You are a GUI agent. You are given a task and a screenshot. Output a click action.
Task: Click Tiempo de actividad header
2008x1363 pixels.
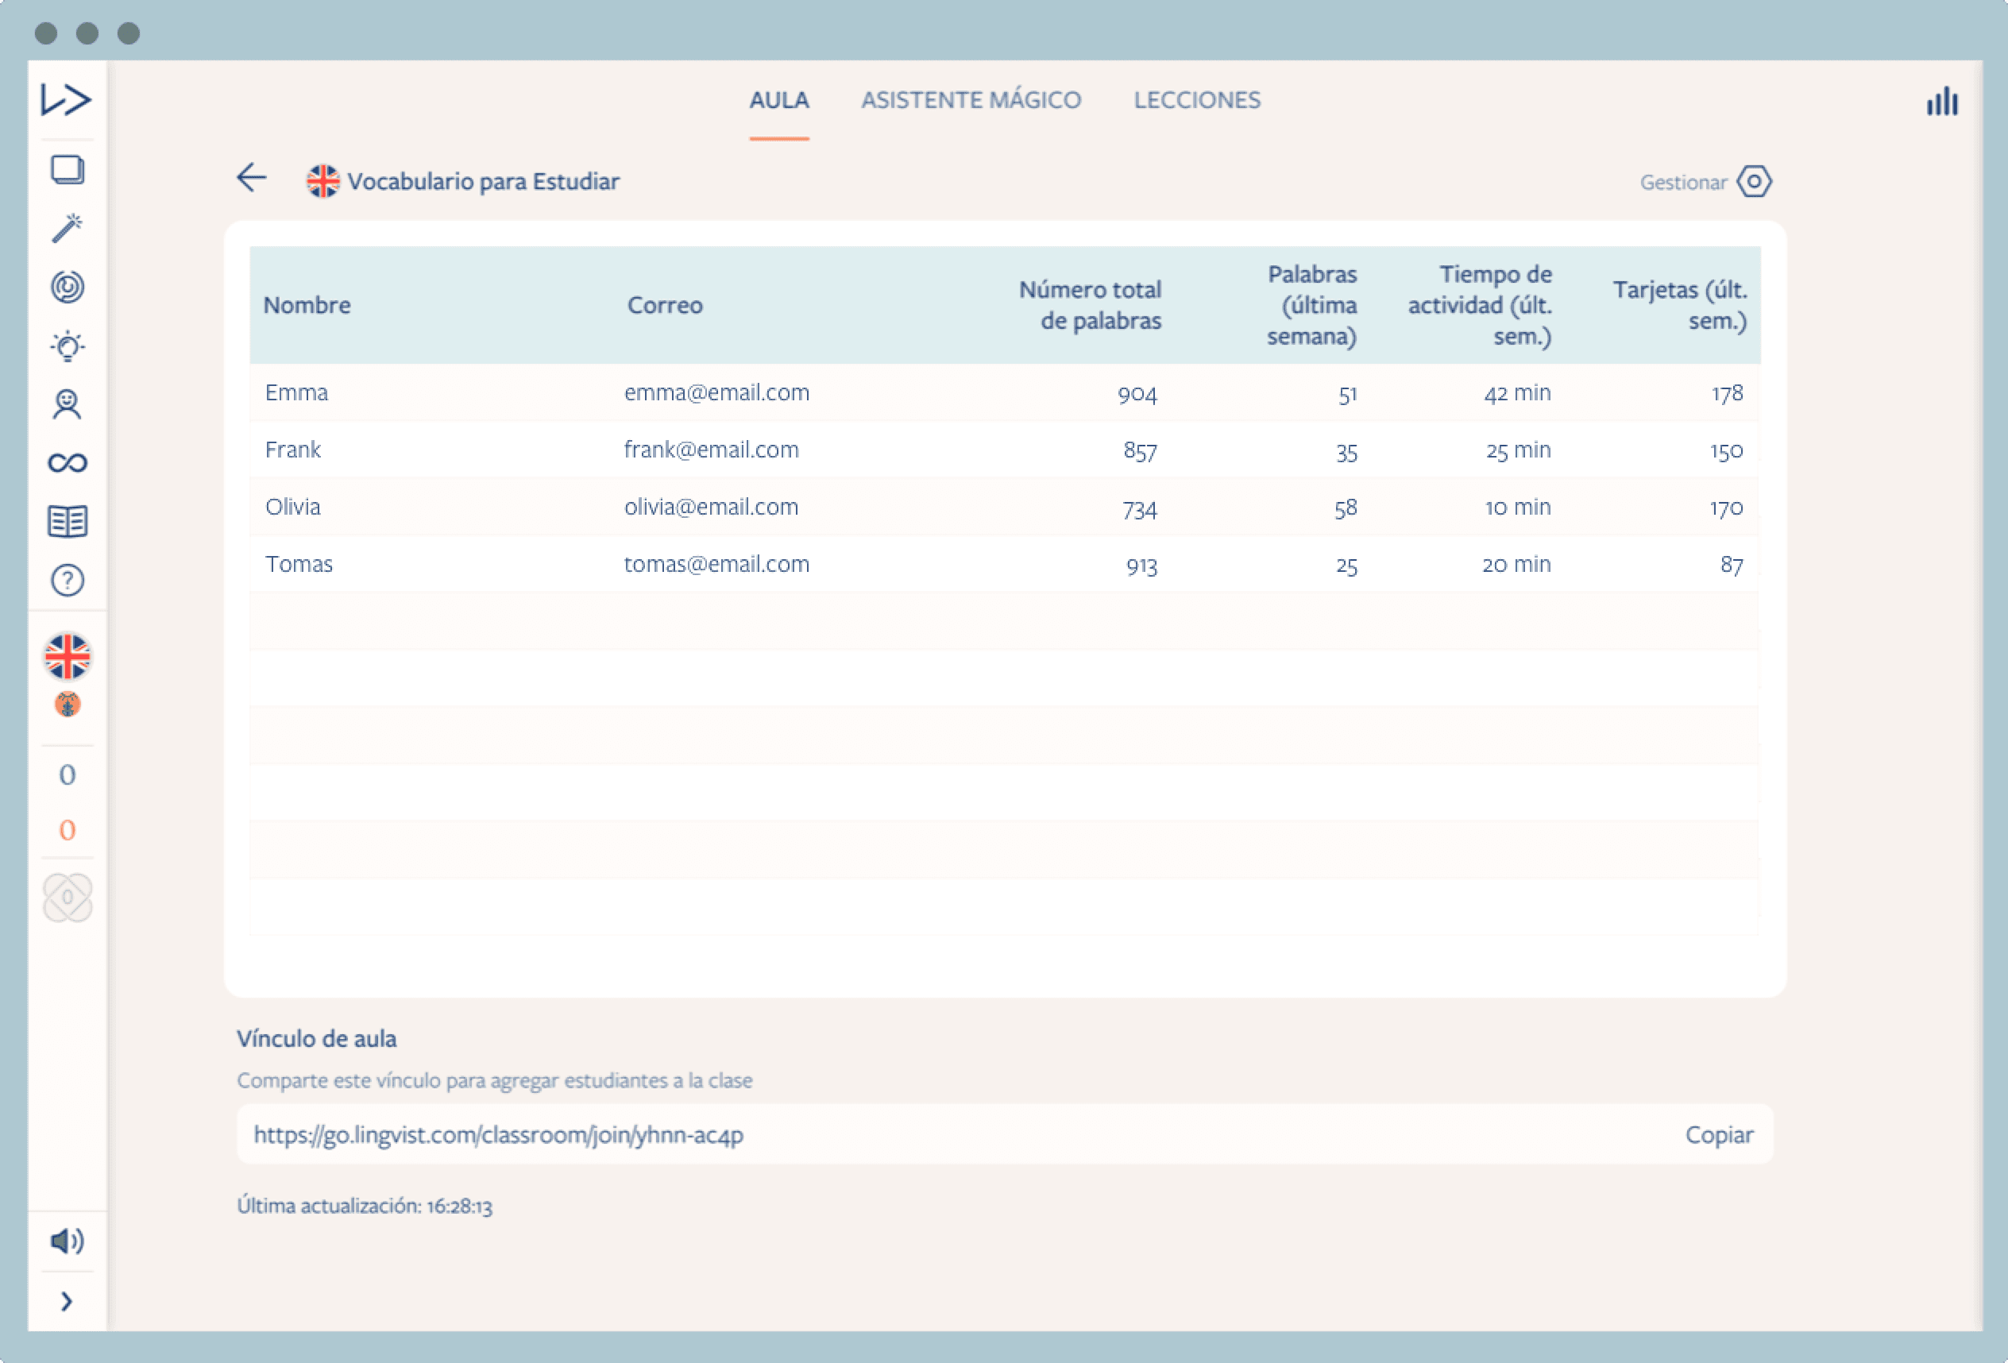(x=1480, y=305)
